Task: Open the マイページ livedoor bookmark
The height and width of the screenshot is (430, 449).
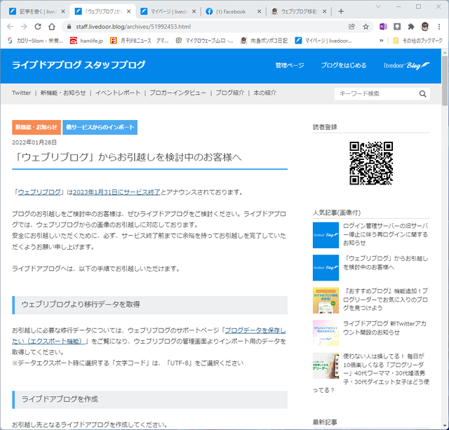Action: click(x=323, y=41)
